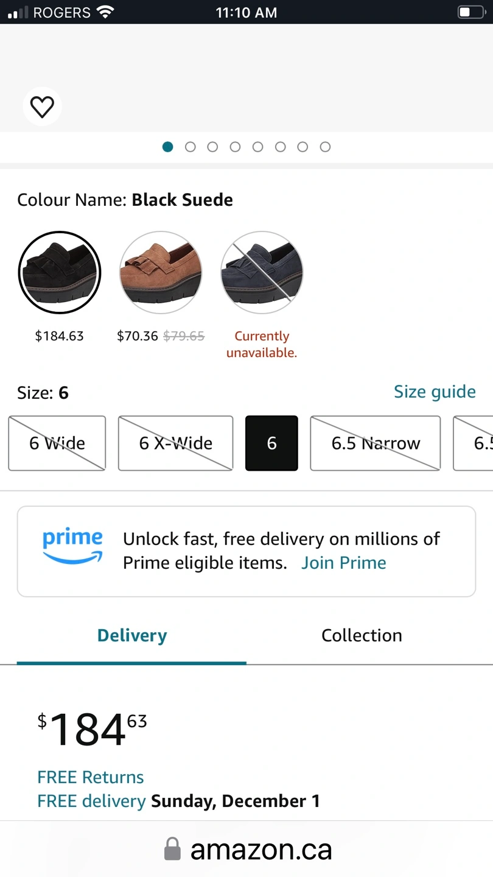Screen dimensions: 493x877
Task: Select the Black Suede colour swatch
Action: coord(60,272)
